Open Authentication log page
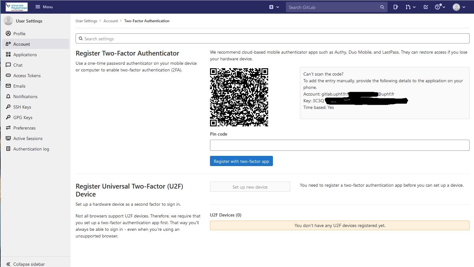474x267 pixels. [x=36, y=149]
